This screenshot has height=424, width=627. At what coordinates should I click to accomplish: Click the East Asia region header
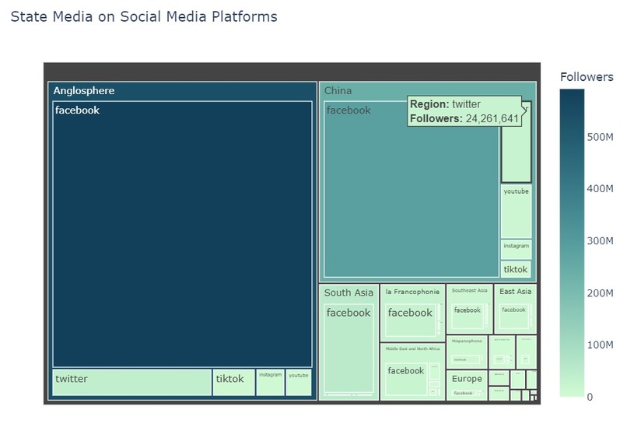[x=516, y=292]
